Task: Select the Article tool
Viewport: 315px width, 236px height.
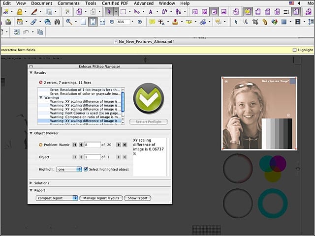Action: [246, 22]
